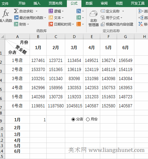Open Recently Used functions star icon

[16, 18]
